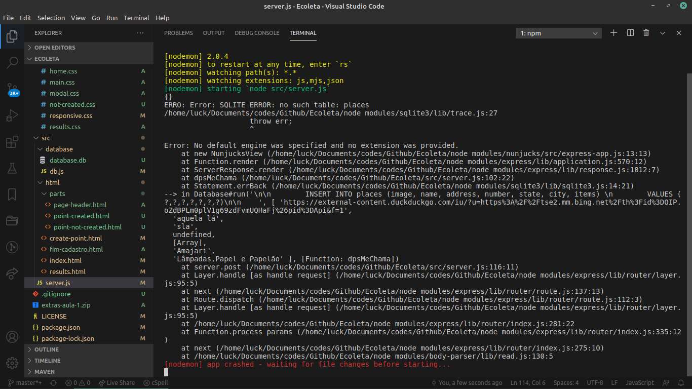Open the Git Graph circle icon view
This screenshot has width=692, height=389.
(12, 247)
